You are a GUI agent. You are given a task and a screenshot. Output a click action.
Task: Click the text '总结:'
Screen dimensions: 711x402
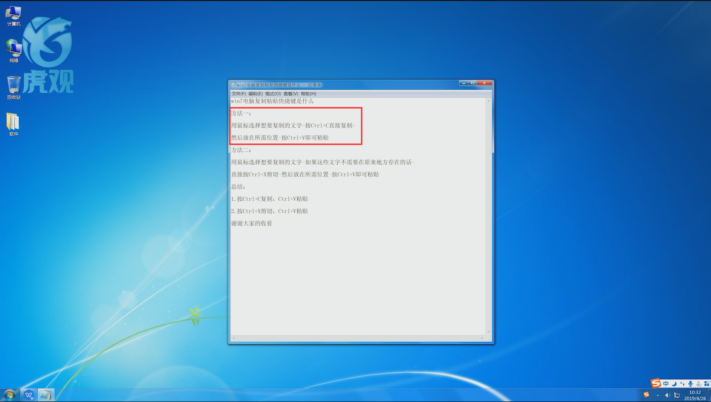coord(238,186)
